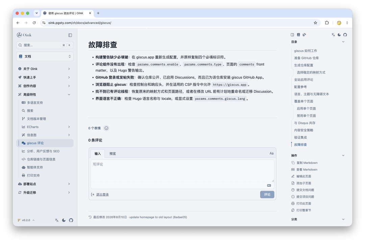Click the translate icon in top right
The image size is (365, 243).
coord(333,35)
